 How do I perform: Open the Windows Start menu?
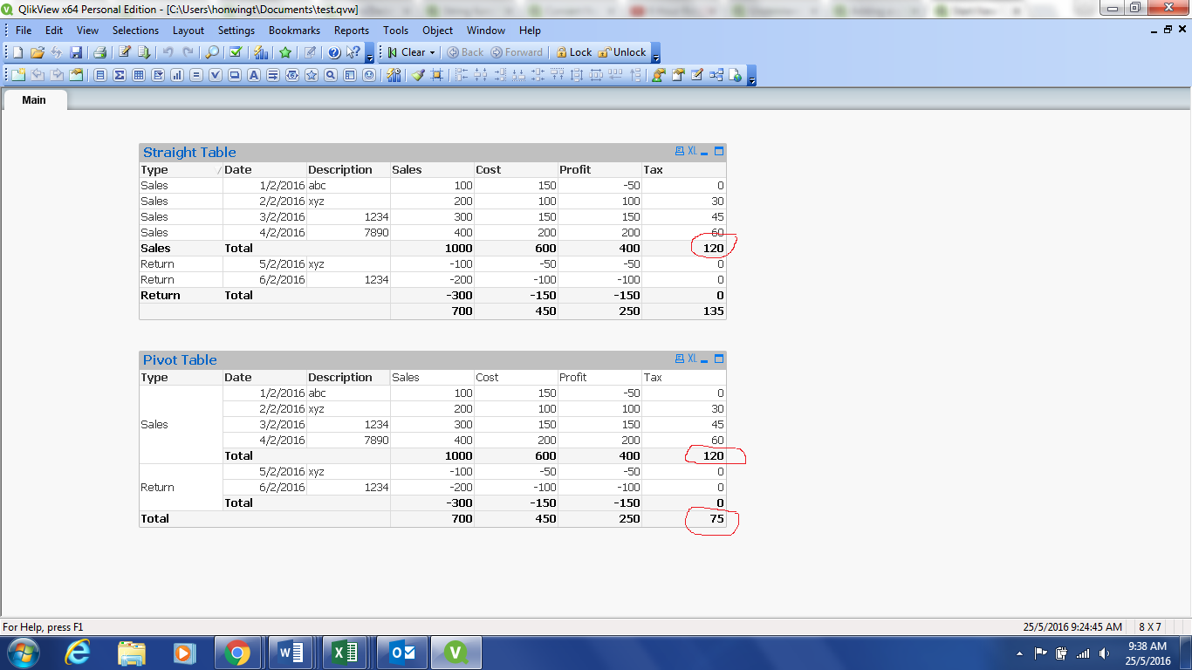[22, 653]
